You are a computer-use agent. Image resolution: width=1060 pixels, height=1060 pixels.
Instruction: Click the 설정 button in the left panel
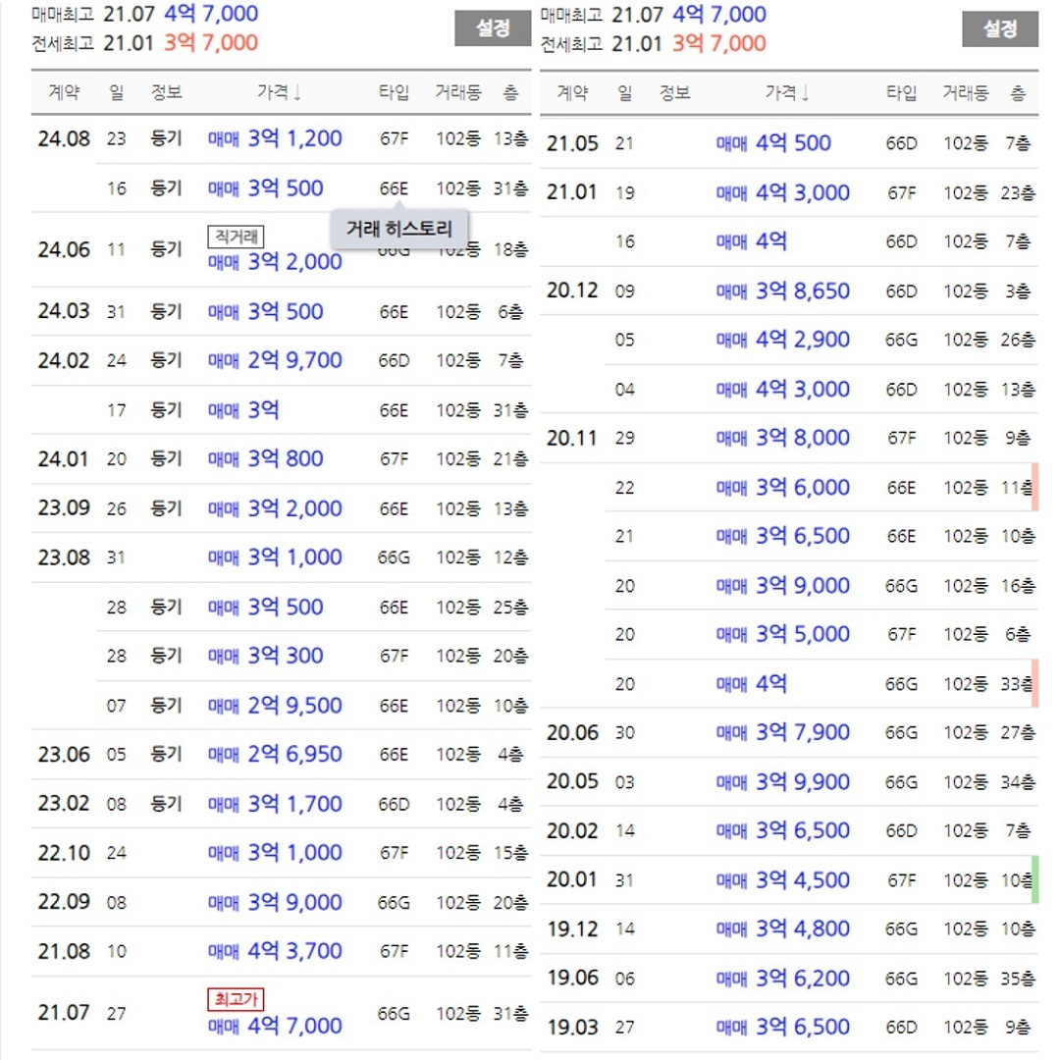493,28
